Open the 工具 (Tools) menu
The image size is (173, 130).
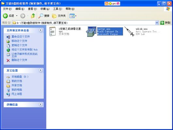pos(57,9)
